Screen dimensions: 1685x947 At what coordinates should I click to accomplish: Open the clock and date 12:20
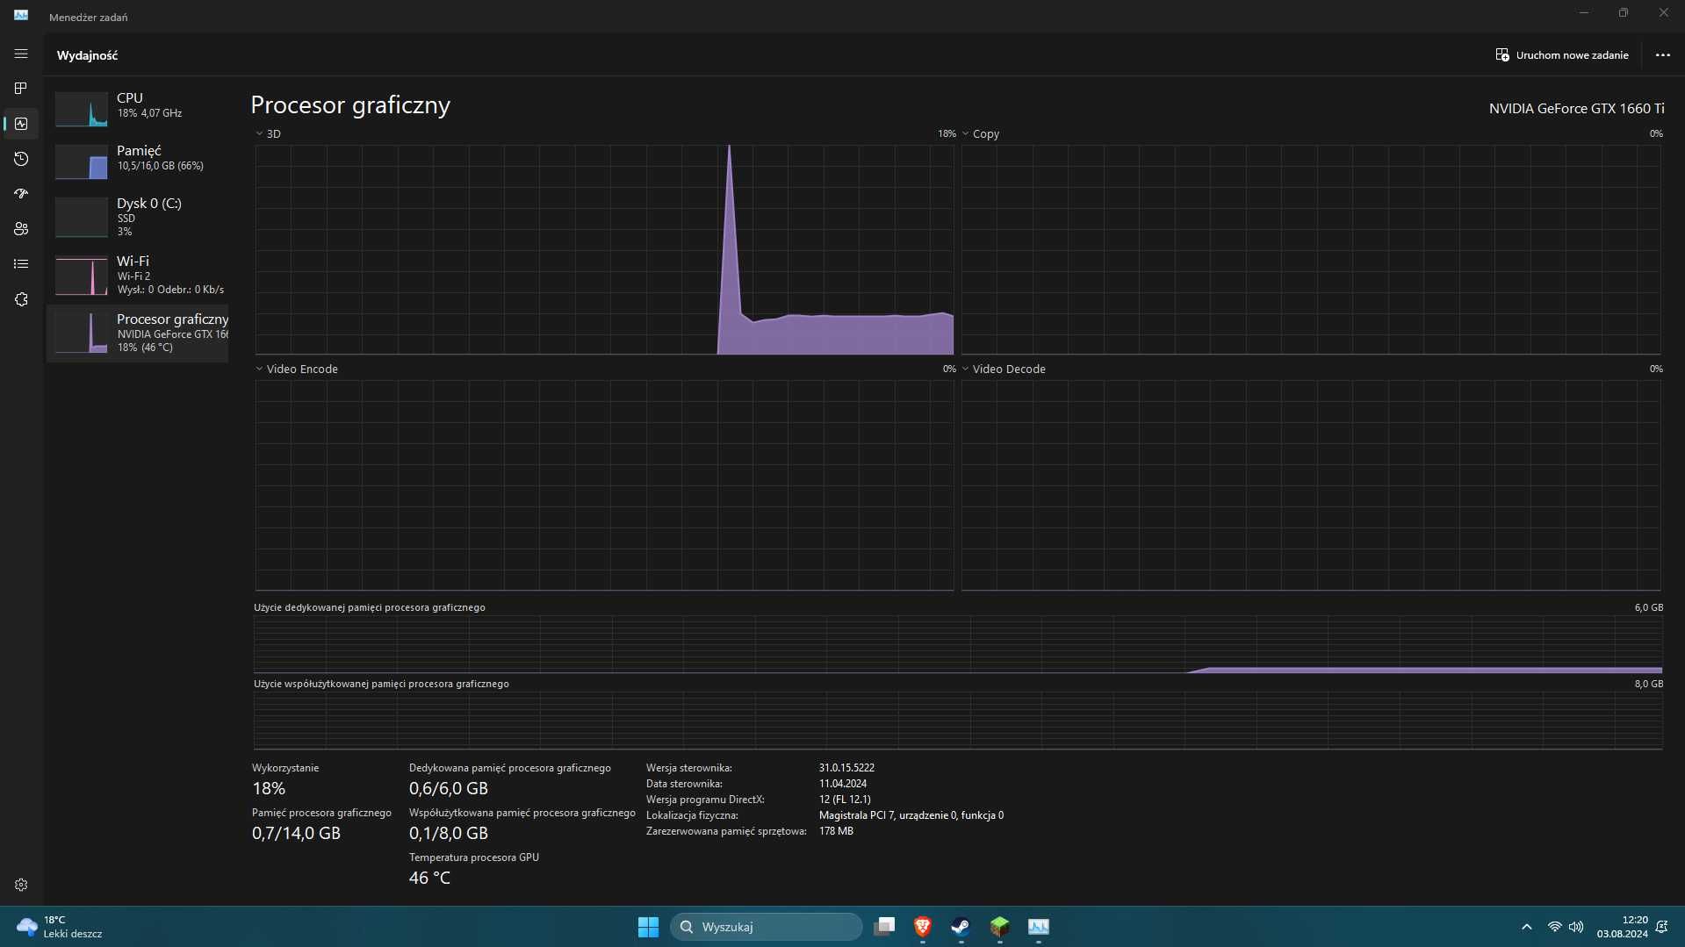pyautogui.click(x=1622, y=927)
